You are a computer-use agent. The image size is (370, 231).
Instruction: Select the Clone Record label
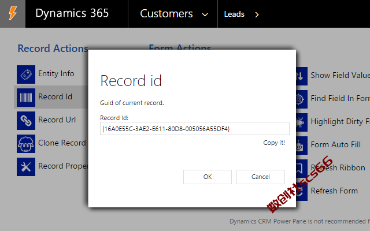[62, 143]
